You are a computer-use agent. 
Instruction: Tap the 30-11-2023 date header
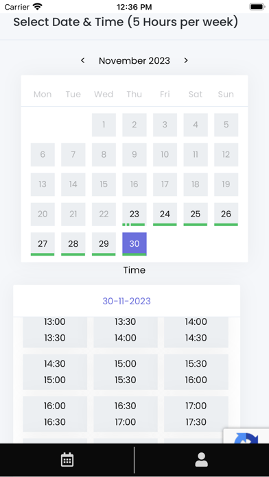127,301
